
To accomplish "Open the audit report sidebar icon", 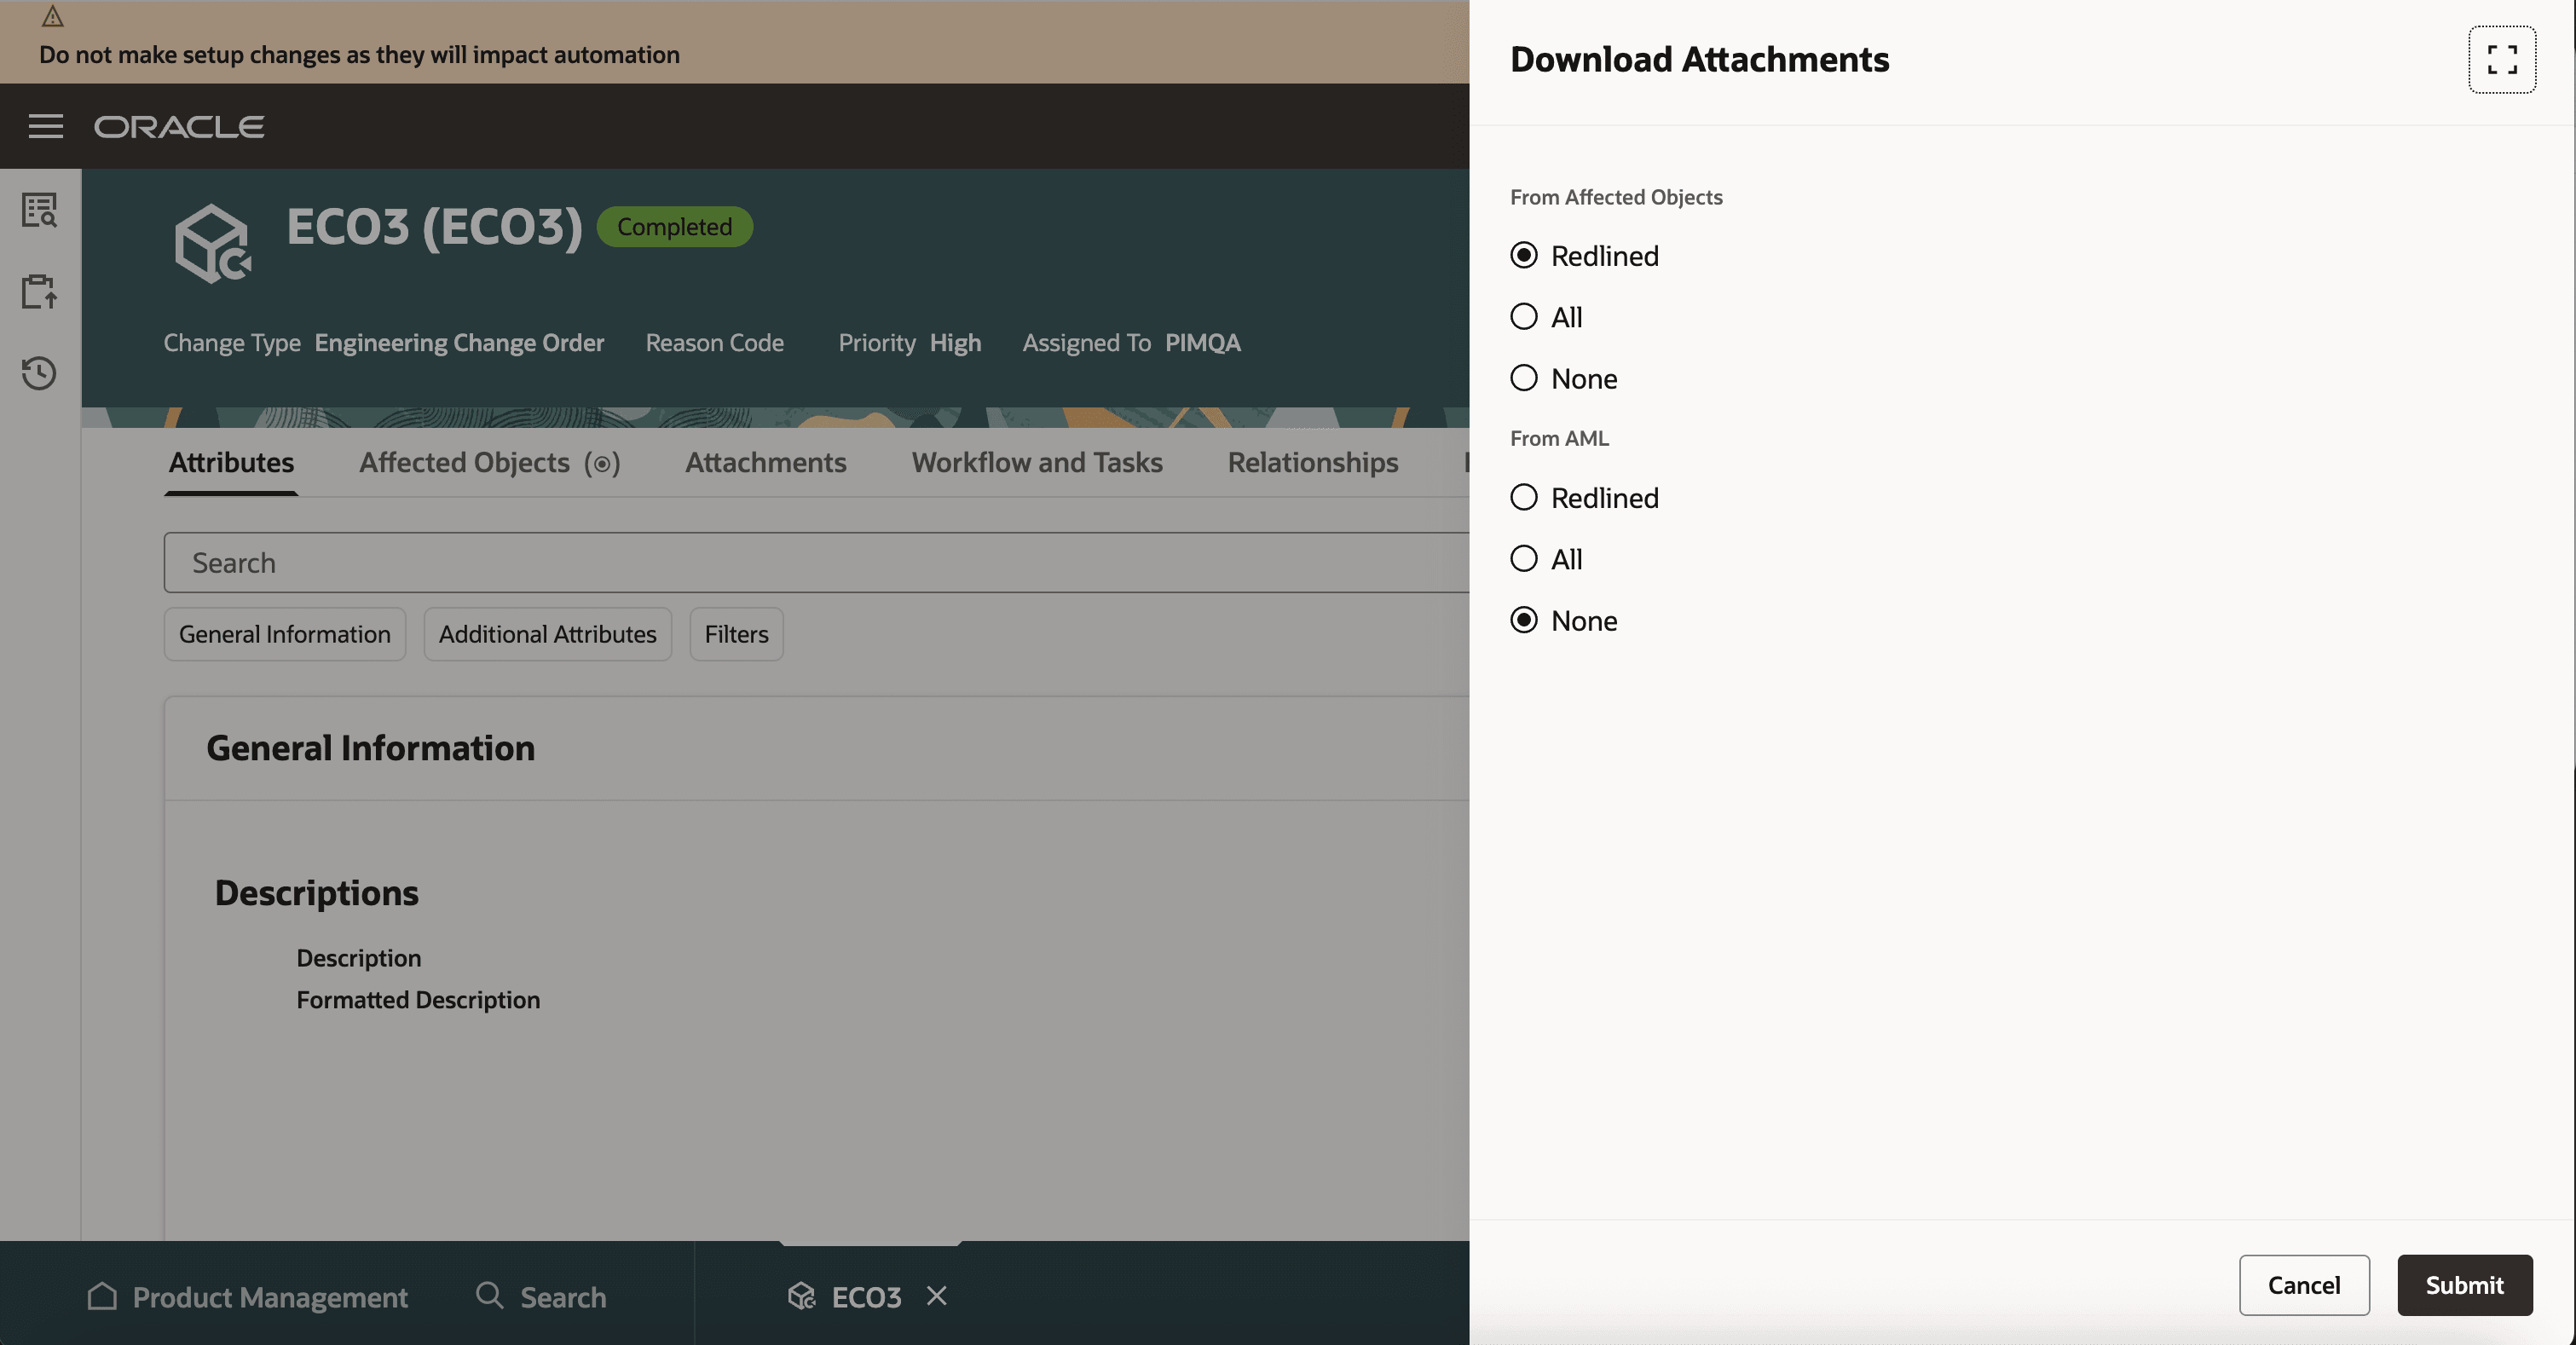I will coord(39,210).
